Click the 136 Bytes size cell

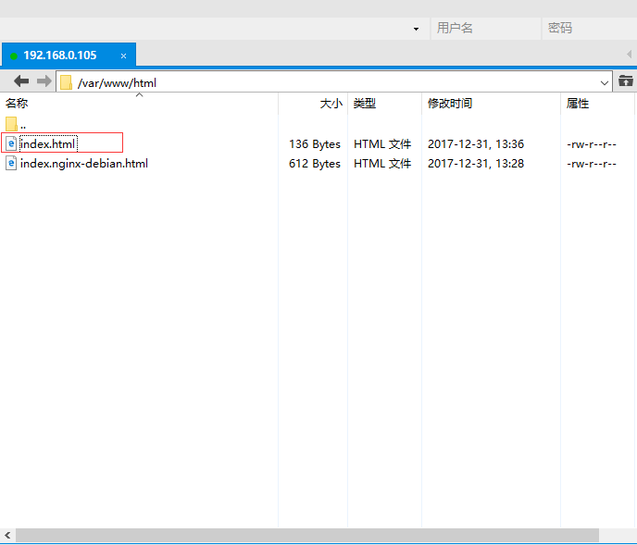pyautogui.click(x=315, y=143)
